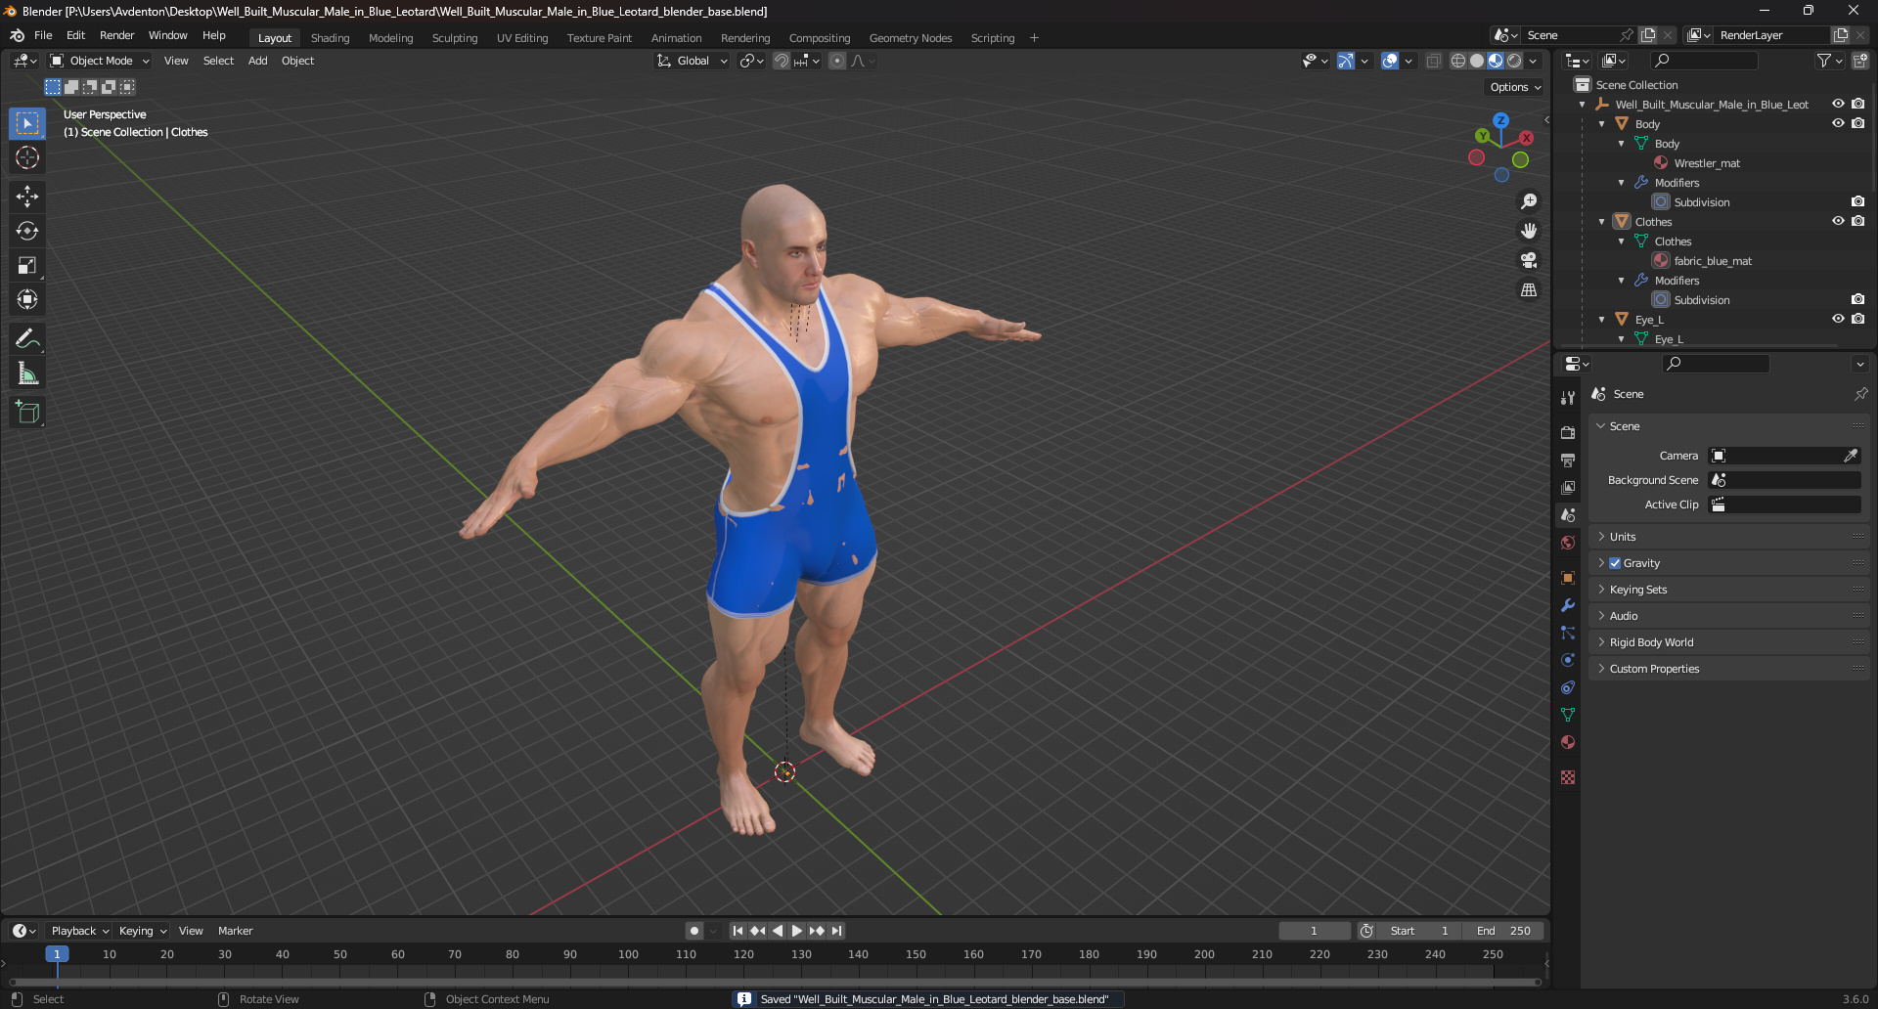Hide the Body object in outliner
This screenshot has width=1878, height=1009.
click(1838, 124)
